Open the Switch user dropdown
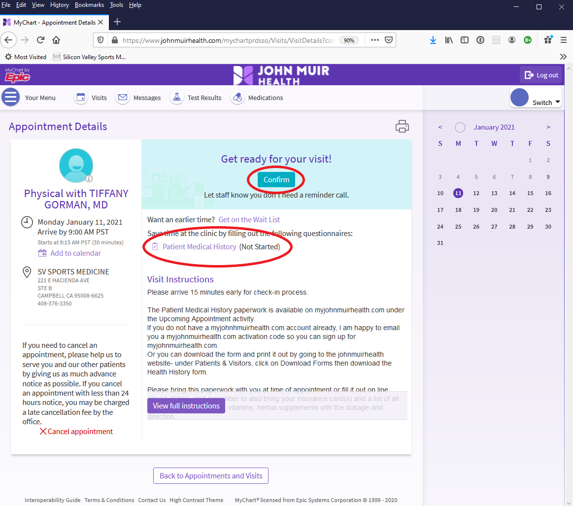This screenshot has width=573, height=506. pyautogui.click(x=536, y=98)
